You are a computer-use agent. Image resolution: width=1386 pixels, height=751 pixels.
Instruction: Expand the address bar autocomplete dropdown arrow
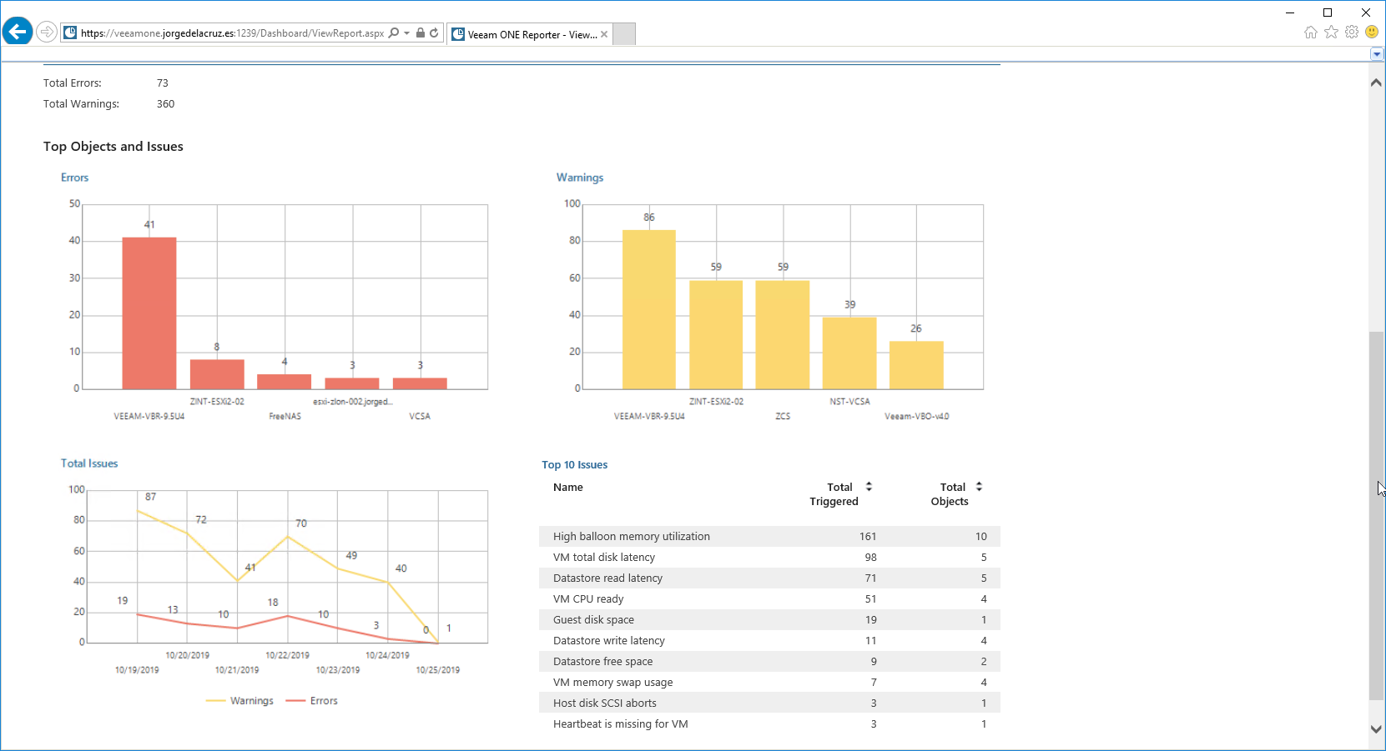point(406,33)
